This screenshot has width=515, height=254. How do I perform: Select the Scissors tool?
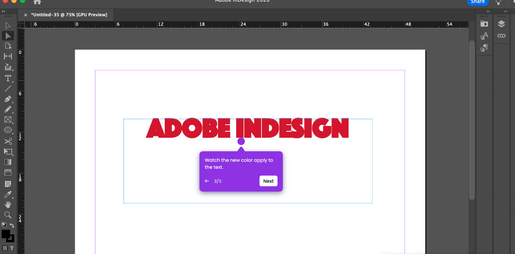[8, 141]
